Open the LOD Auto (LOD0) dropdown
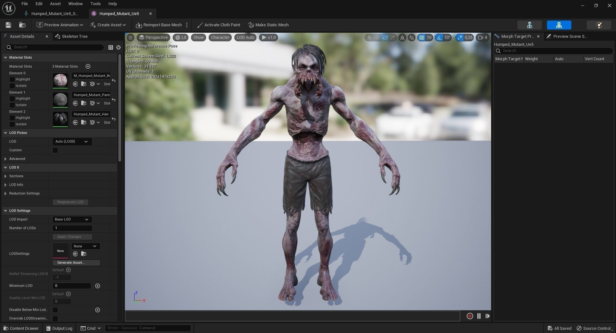Screen dimensions: 616x333 (x=72, y=142)
